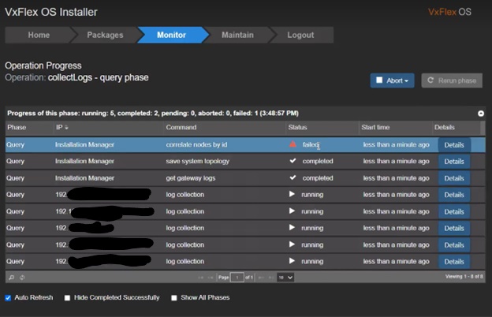The width and height of the screenshot is (492, 317).
Task: Click the checkmark icon for save system topology
Action: tap(293, 161)
